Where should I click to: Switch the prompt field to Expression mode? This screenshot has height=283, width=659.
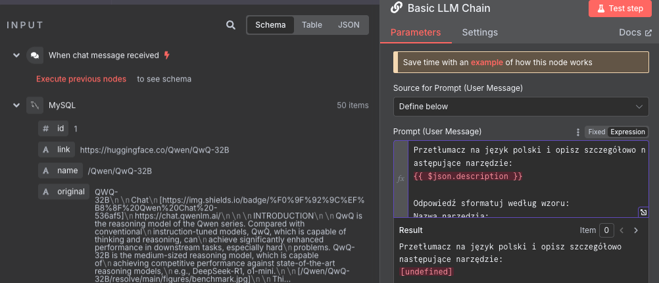click(627, 132)
